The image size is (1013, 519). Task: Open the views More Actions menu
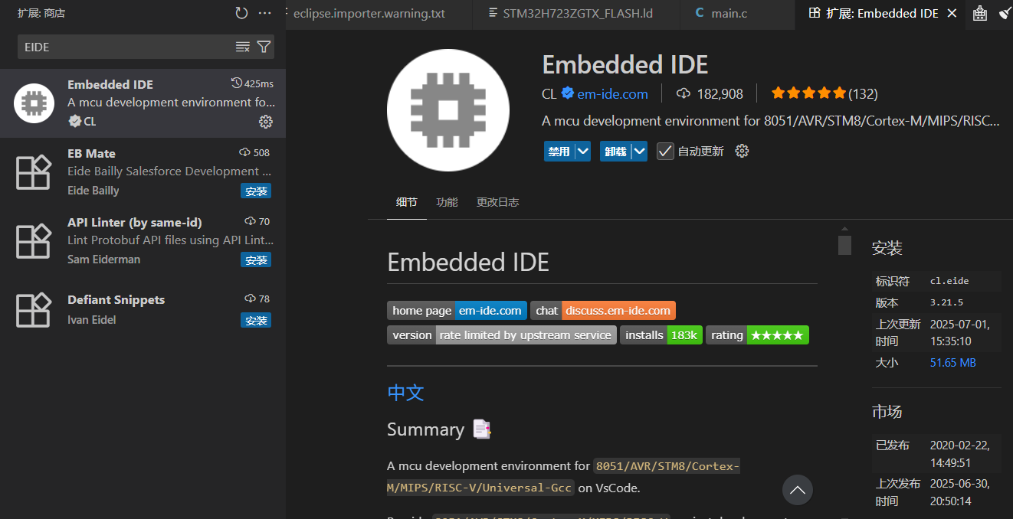[264, 12]
